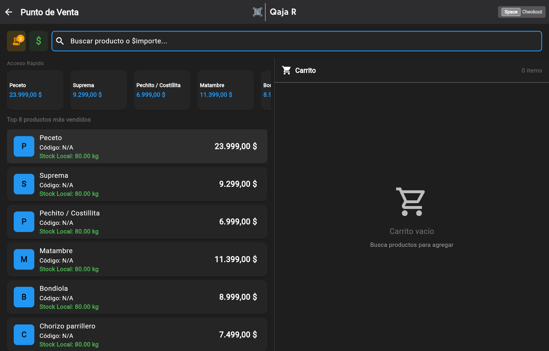
Task: Select Peceto price 23.999,00 $ in list
Action: (x=236, y=146)
